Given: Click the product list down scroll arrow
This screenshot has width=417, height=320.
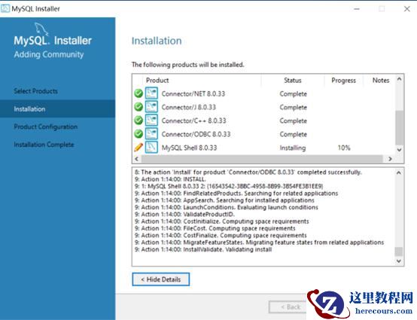Looking at the screenshot, I should (399, 150).
